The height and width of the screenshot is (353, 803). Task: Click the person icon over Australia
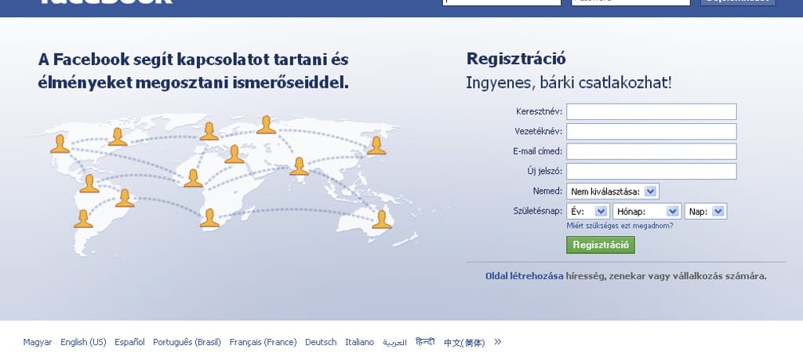tap(381, 219)
